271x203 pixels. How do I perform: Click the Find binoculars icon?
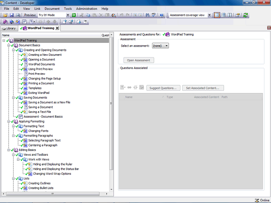point(147,15)
